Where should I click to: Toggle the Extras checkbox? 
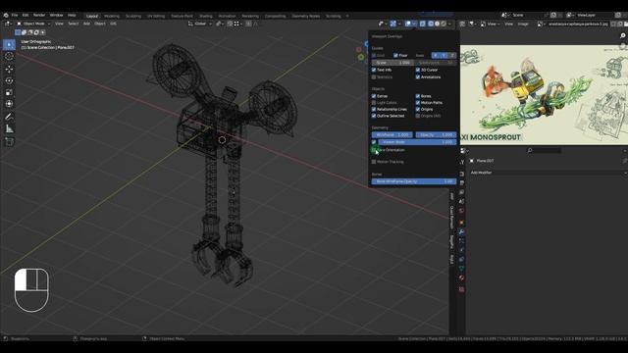coord(374,96)
